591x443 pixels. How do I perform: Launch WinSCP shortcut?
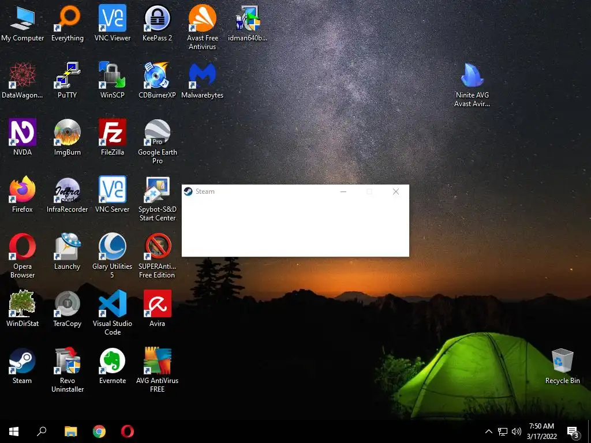coord(113,80)
